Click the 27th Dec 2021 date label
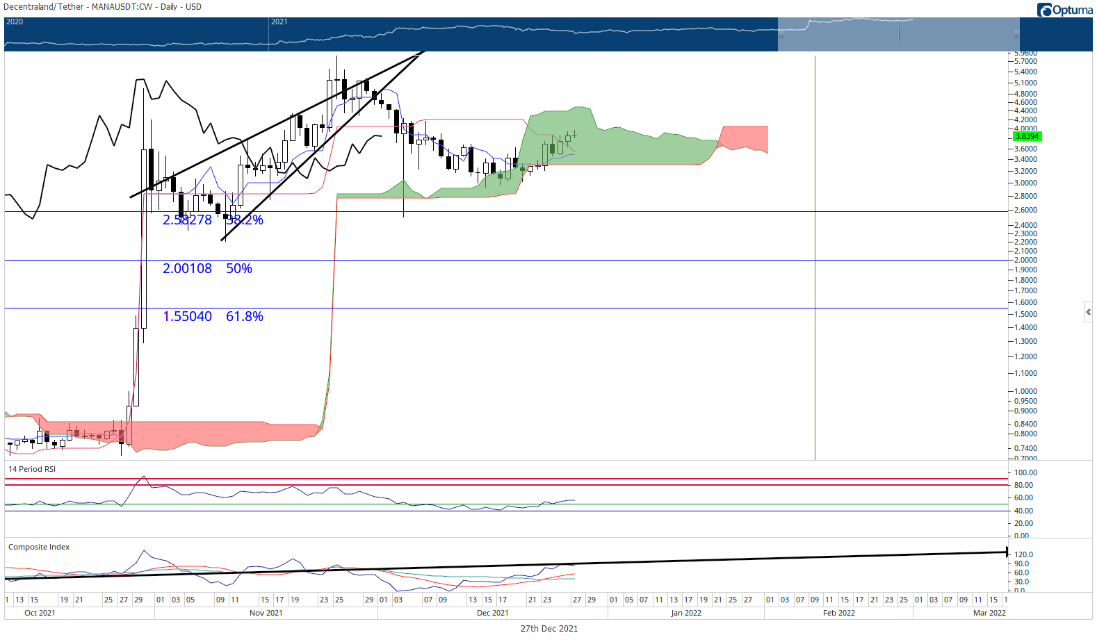This screenshot has width=1097, height=642. pyautogui.click(x=549, y=628)
